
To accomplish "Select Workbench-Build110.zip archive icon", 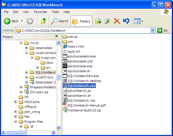I will (65, 110).
